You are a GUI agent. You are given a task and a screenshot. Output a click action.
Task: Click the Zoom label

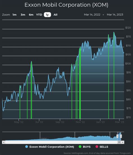(x=6, y=15)
